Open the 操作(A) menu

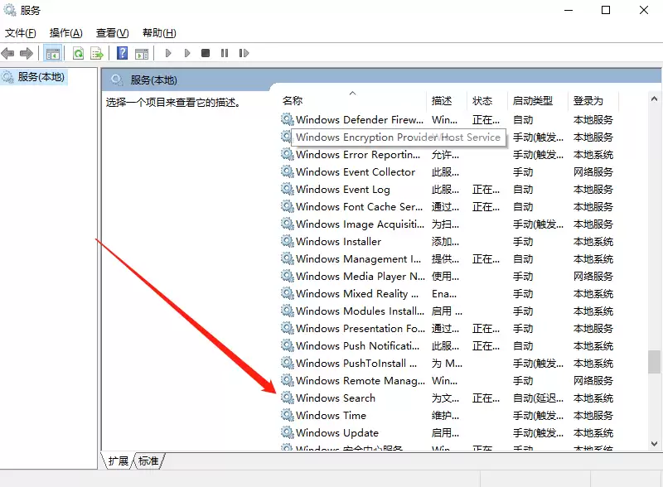point(65,32)
